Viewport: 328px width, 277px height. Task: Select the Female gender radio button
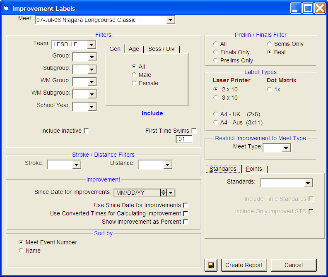click(x=134, y=83)
